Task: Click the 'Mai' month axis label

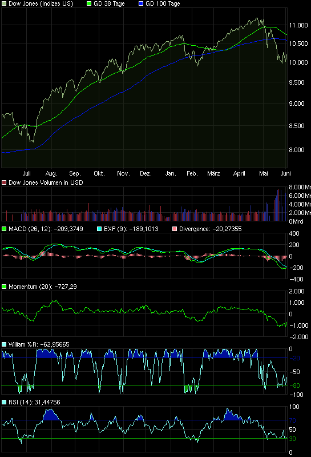Action: click(x=263, y=173)
